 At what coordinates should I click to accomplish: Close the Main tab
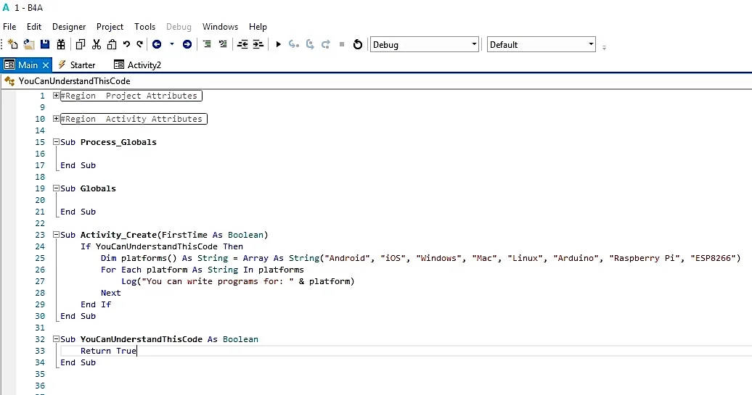click(46, 65)
